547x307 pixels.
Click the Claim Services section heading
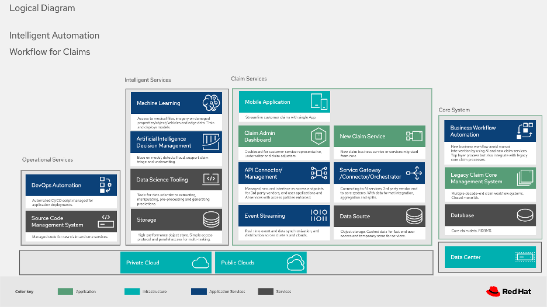(x=249, y=79)
